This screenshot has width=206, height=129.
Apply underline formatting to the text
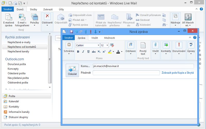88,51
